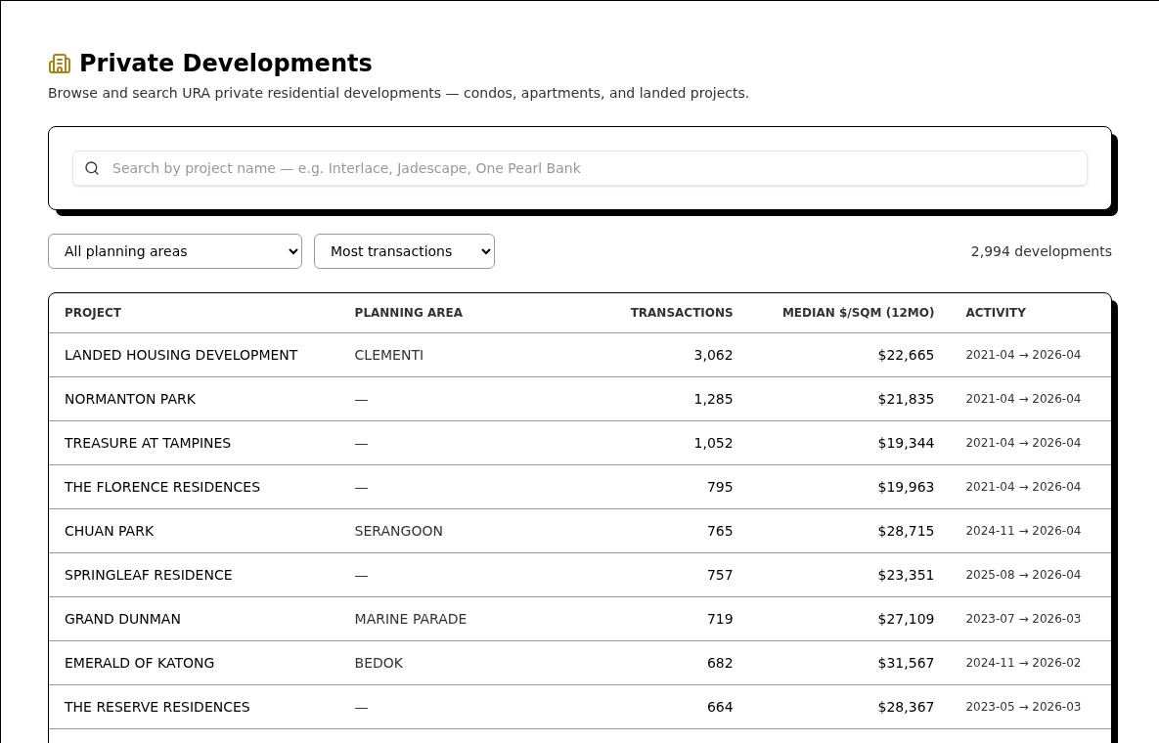Click the 1,052 transactions value

tap(713, 443)
